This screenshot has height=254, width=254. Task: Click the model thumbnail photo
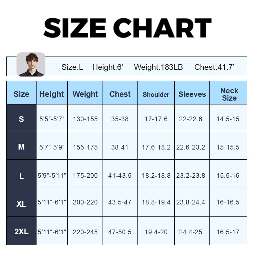tap(31, 64)
